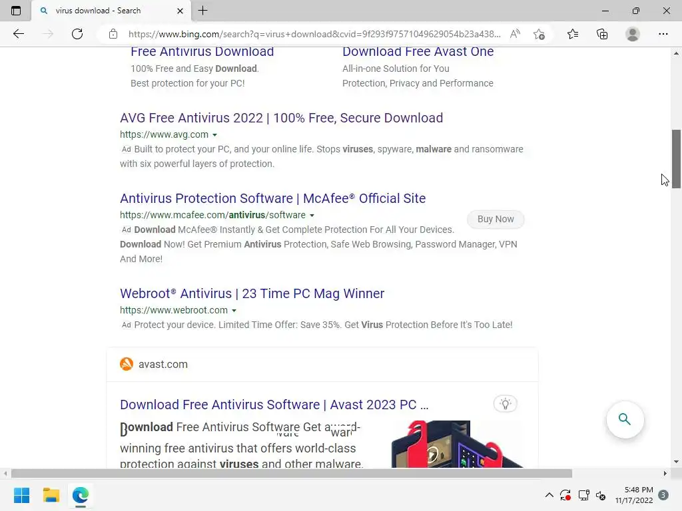The width and height of the screenshot is (682, 511).
Task: Click the address bar URL field
Action: coord(314,34)
